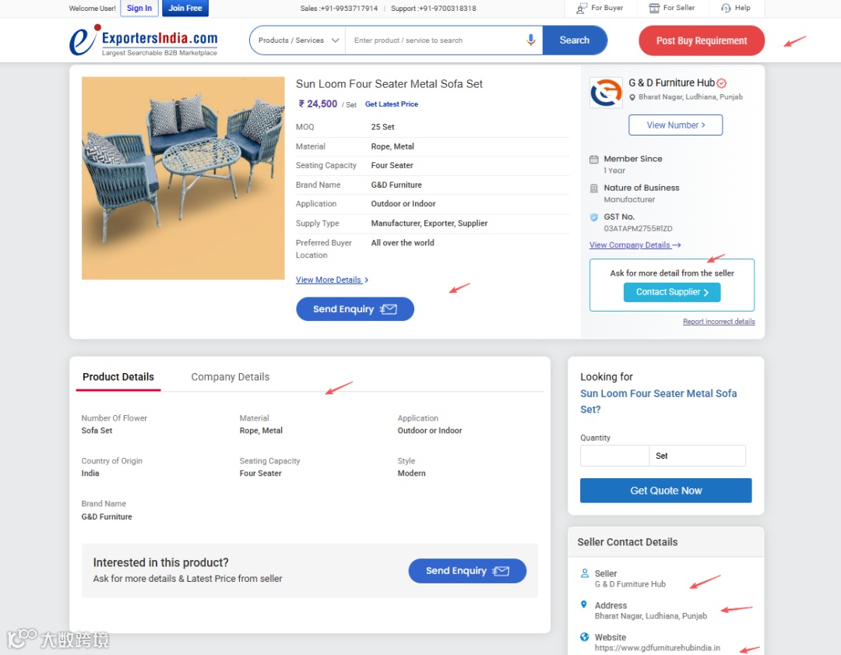Click the For Seller store icon
The width and height of the screenshot is (841, 655).
click(654, 8)
